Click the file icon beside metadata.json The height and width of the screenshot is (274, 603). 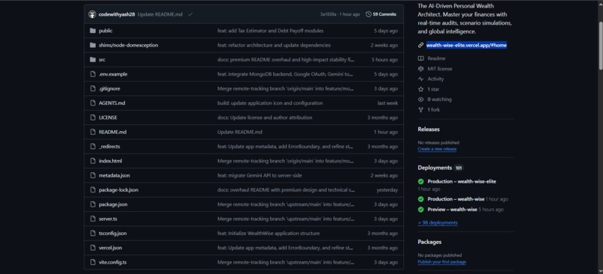tap(92, 175)
